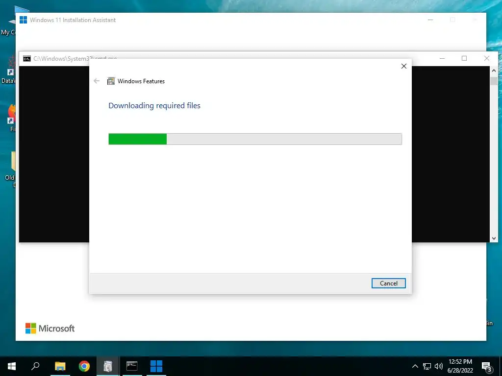
Task: Show hidden system tray icons
Action: [x=415, y=366]
